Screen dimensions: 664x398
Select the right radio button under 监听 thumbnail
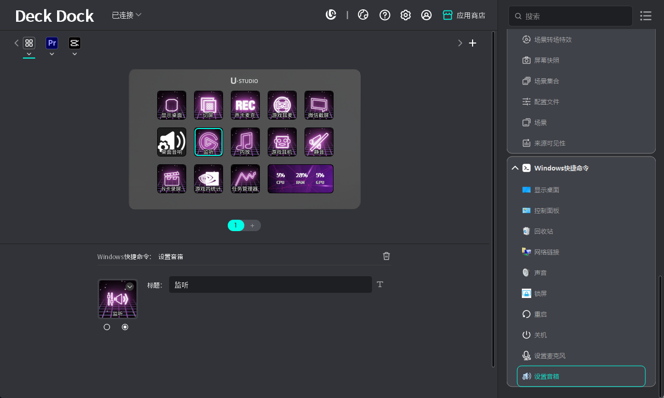125,326
